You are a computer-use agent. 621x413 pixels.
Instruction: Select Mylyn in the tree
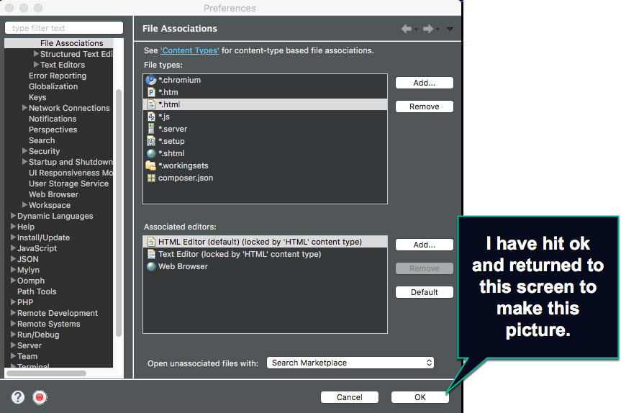28,270
